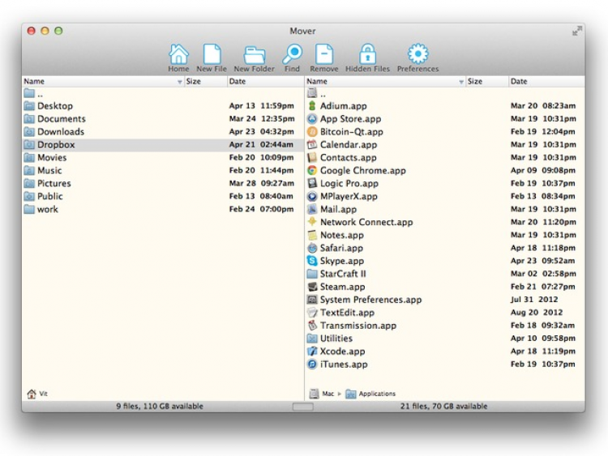This screenshot has height=456, width=608.
Task: Select the Skype.app icon in right pane
Action: [x=312, y=261]
